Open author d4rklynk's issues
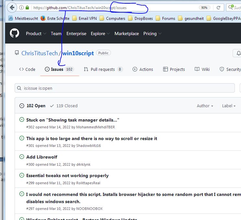 83,164
